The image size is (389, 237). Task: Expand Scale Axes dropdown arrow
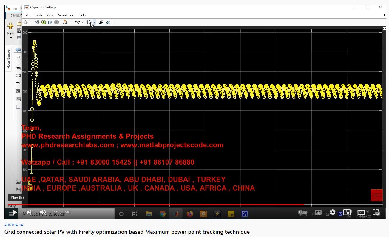(x=94, y=22)
